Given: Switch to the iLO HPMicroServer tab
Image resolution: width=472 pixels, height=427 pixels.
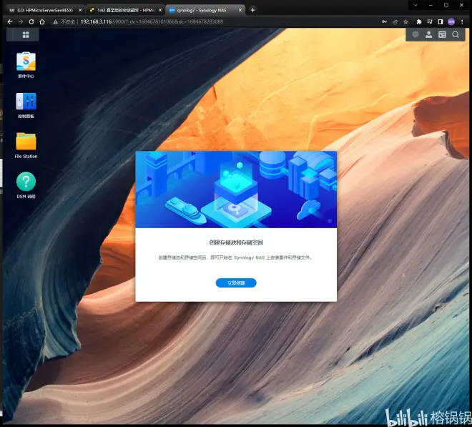Looking at the screenshot, I should pos(44,10).
